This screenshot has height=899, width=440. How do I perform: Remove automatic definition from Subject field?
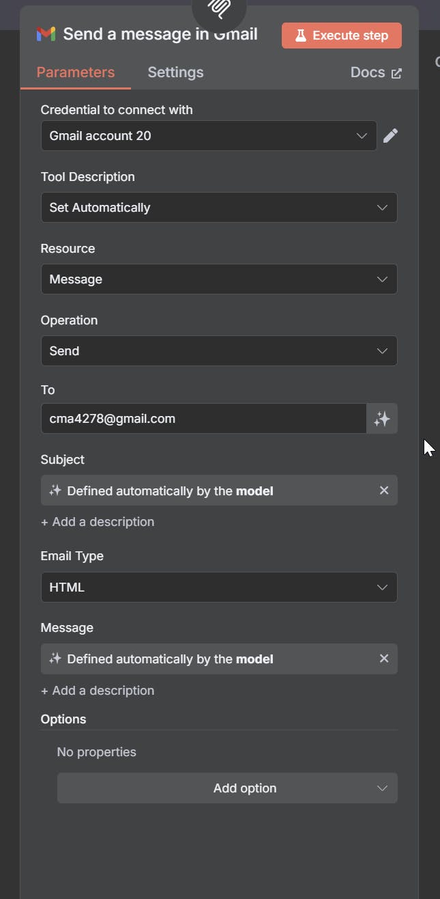[x=384, y=490]
